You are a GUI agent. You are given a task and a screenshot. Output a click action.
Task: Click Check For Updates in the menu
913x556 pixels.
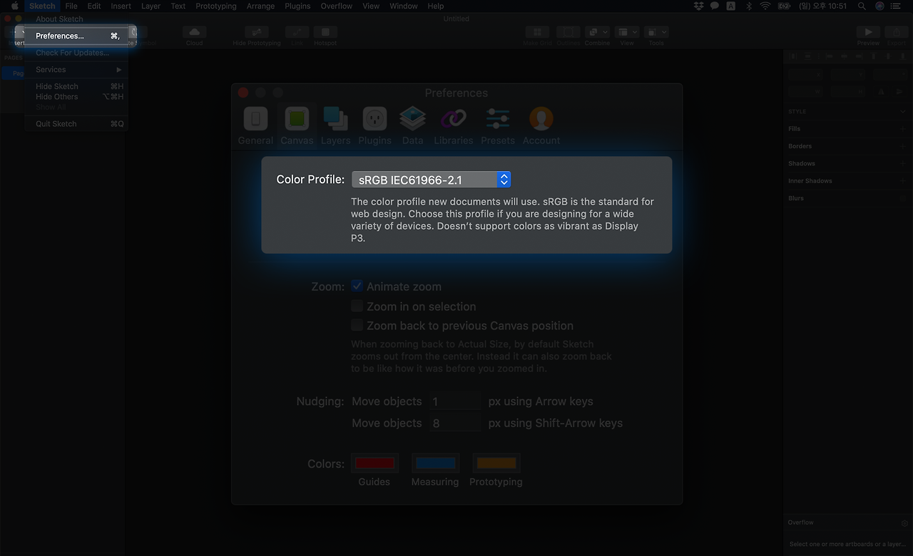click(72, 52)
